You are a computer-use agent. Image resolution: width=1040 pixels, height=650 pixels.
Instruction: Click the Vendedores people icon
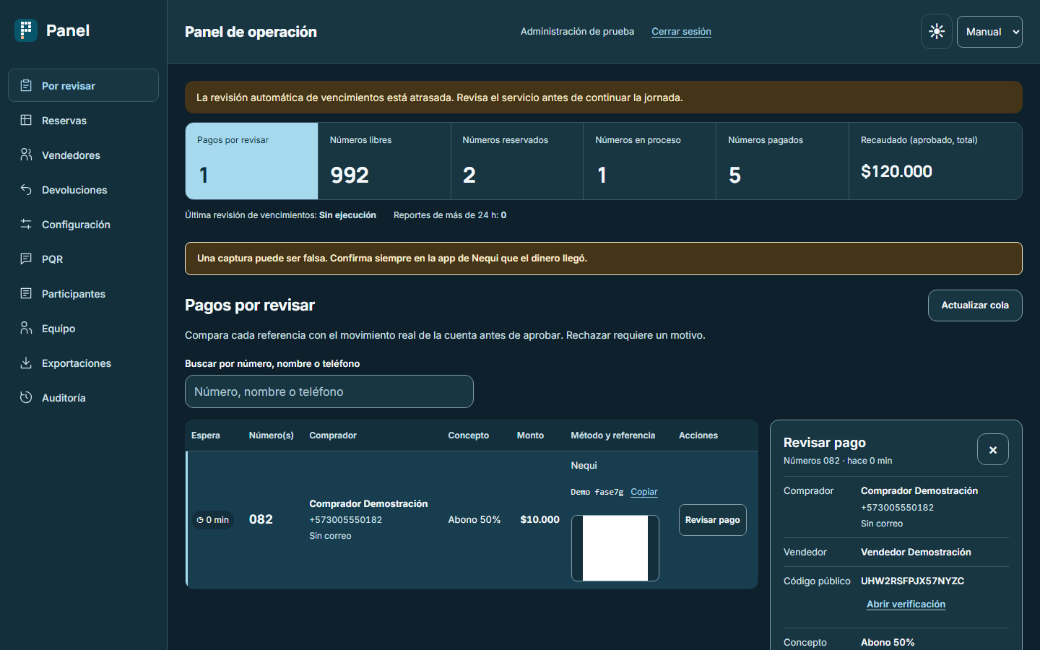point(26,155)
